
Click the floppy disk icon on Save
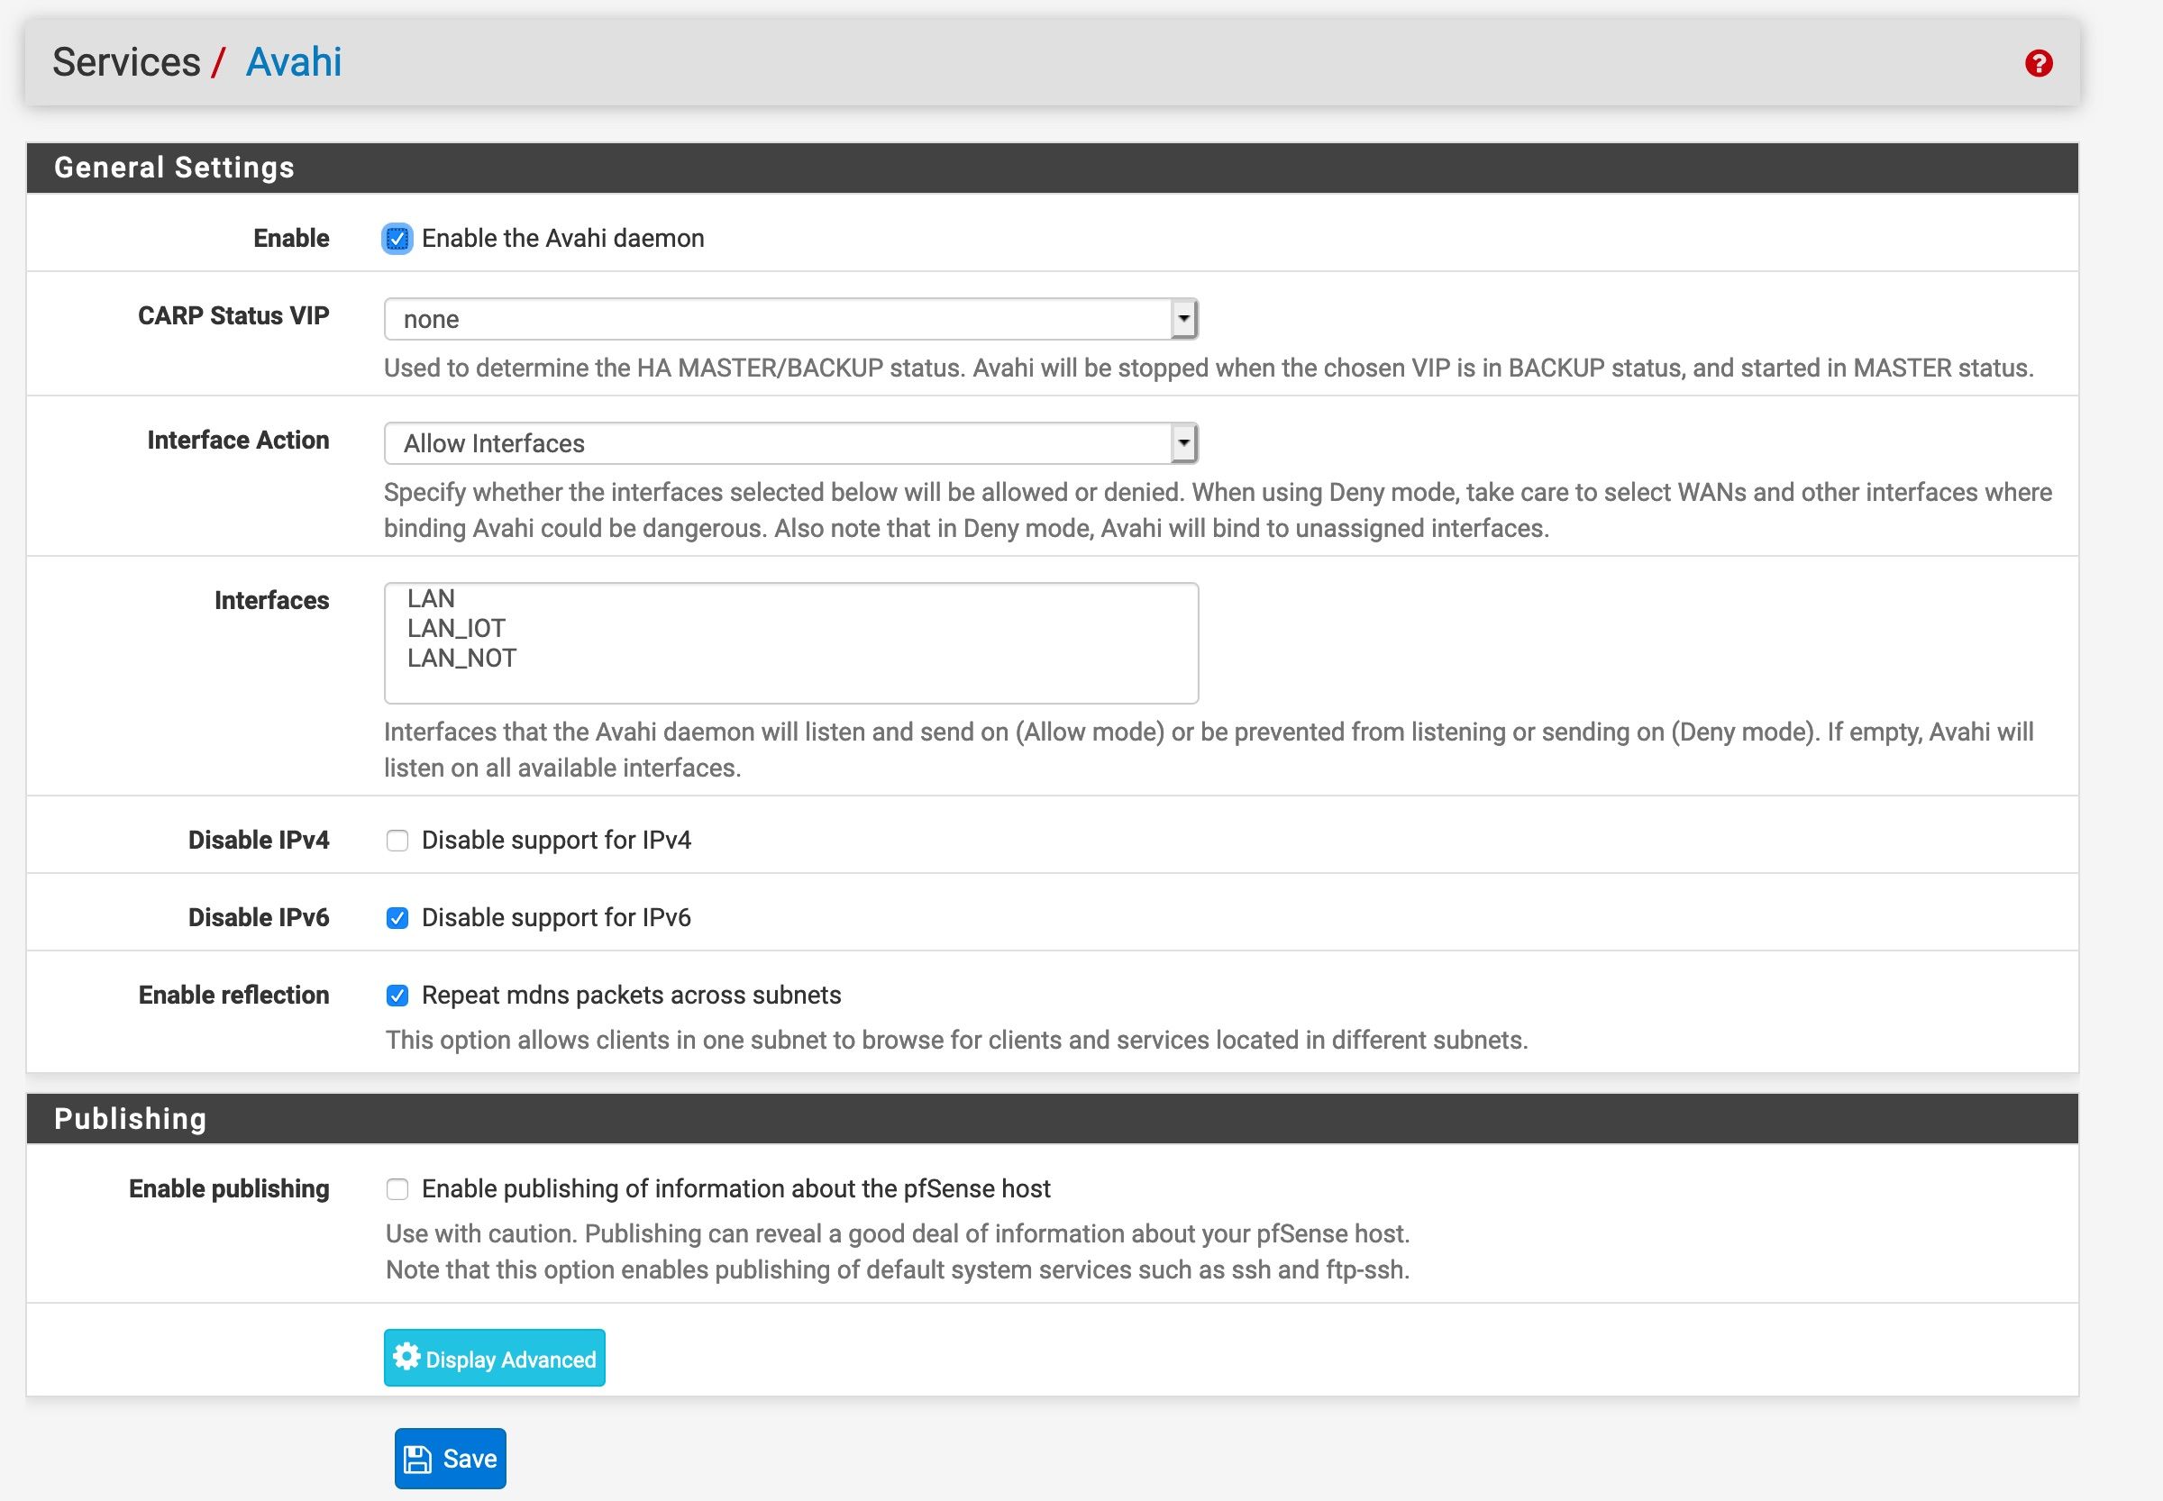(x=416, y=1459)
